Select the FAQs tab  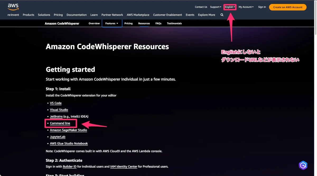[158, 23]
